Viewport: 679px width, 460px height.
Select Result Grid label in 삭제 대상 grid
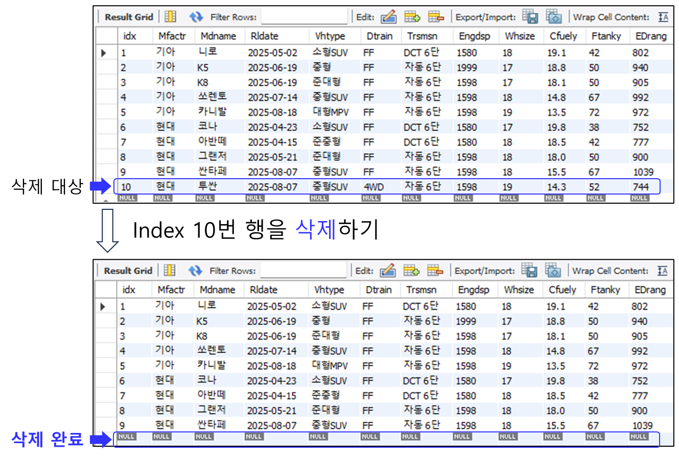point(129,17)
